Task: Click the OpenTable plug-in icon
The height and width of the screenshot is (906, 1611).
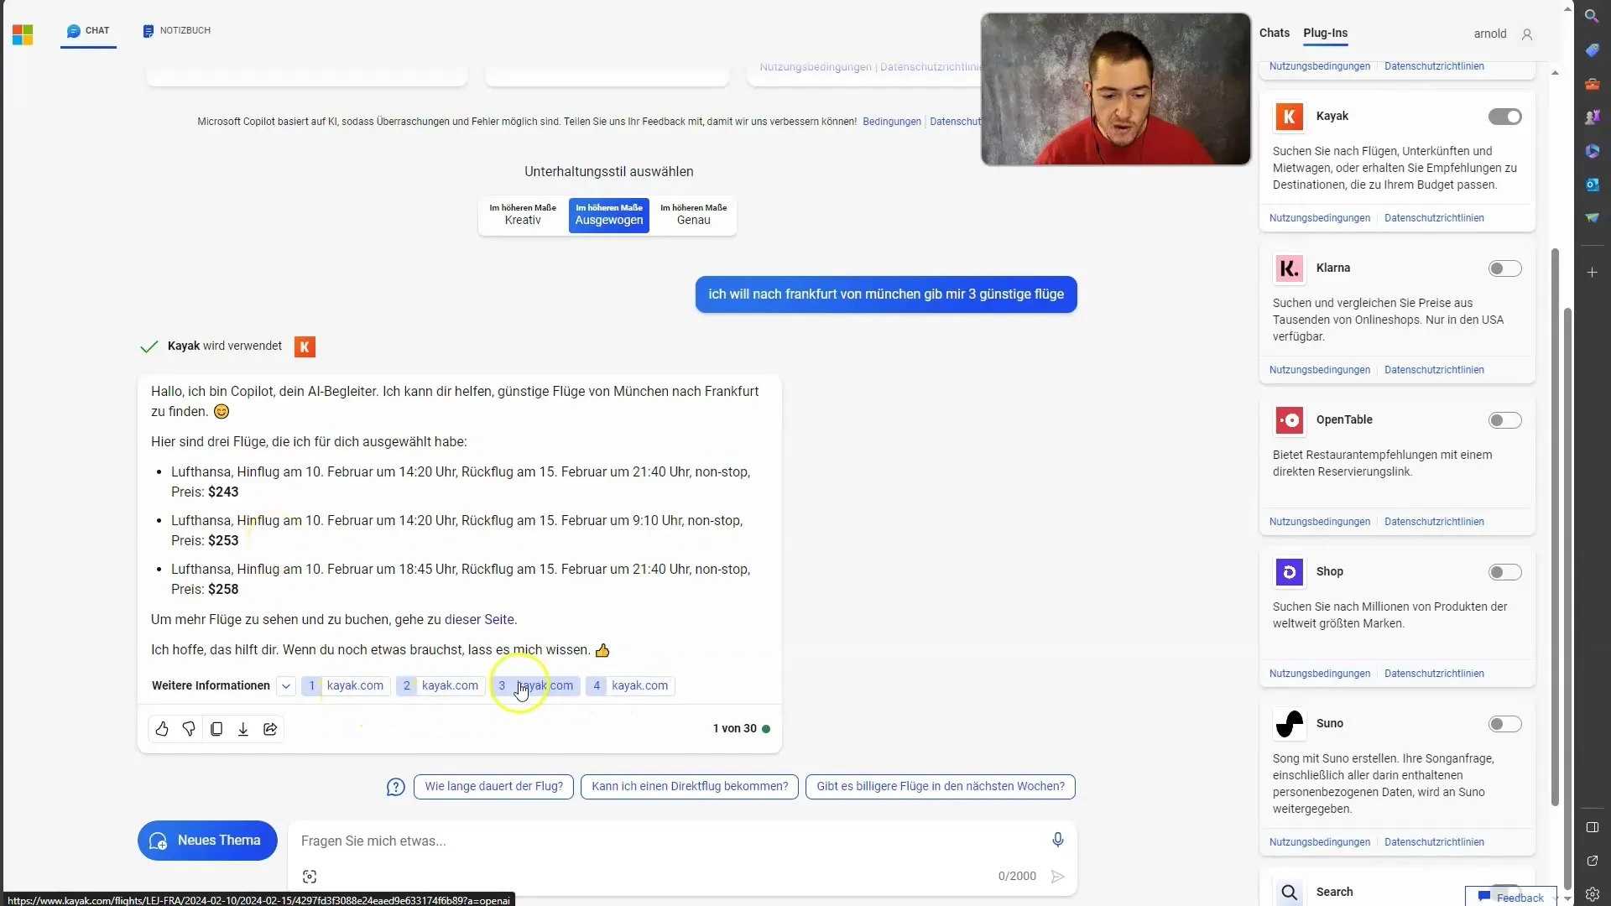Action: pyautogui.click(x=1288, y=419)
